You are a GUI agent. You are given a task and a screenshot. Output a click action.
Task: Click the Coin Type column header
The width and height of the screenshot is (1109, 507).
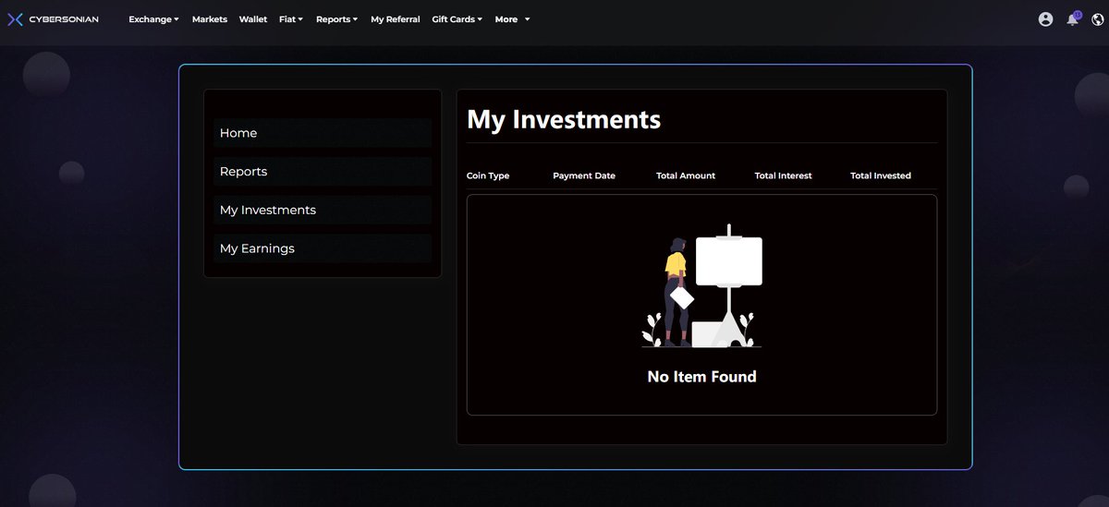click(488, 175)
